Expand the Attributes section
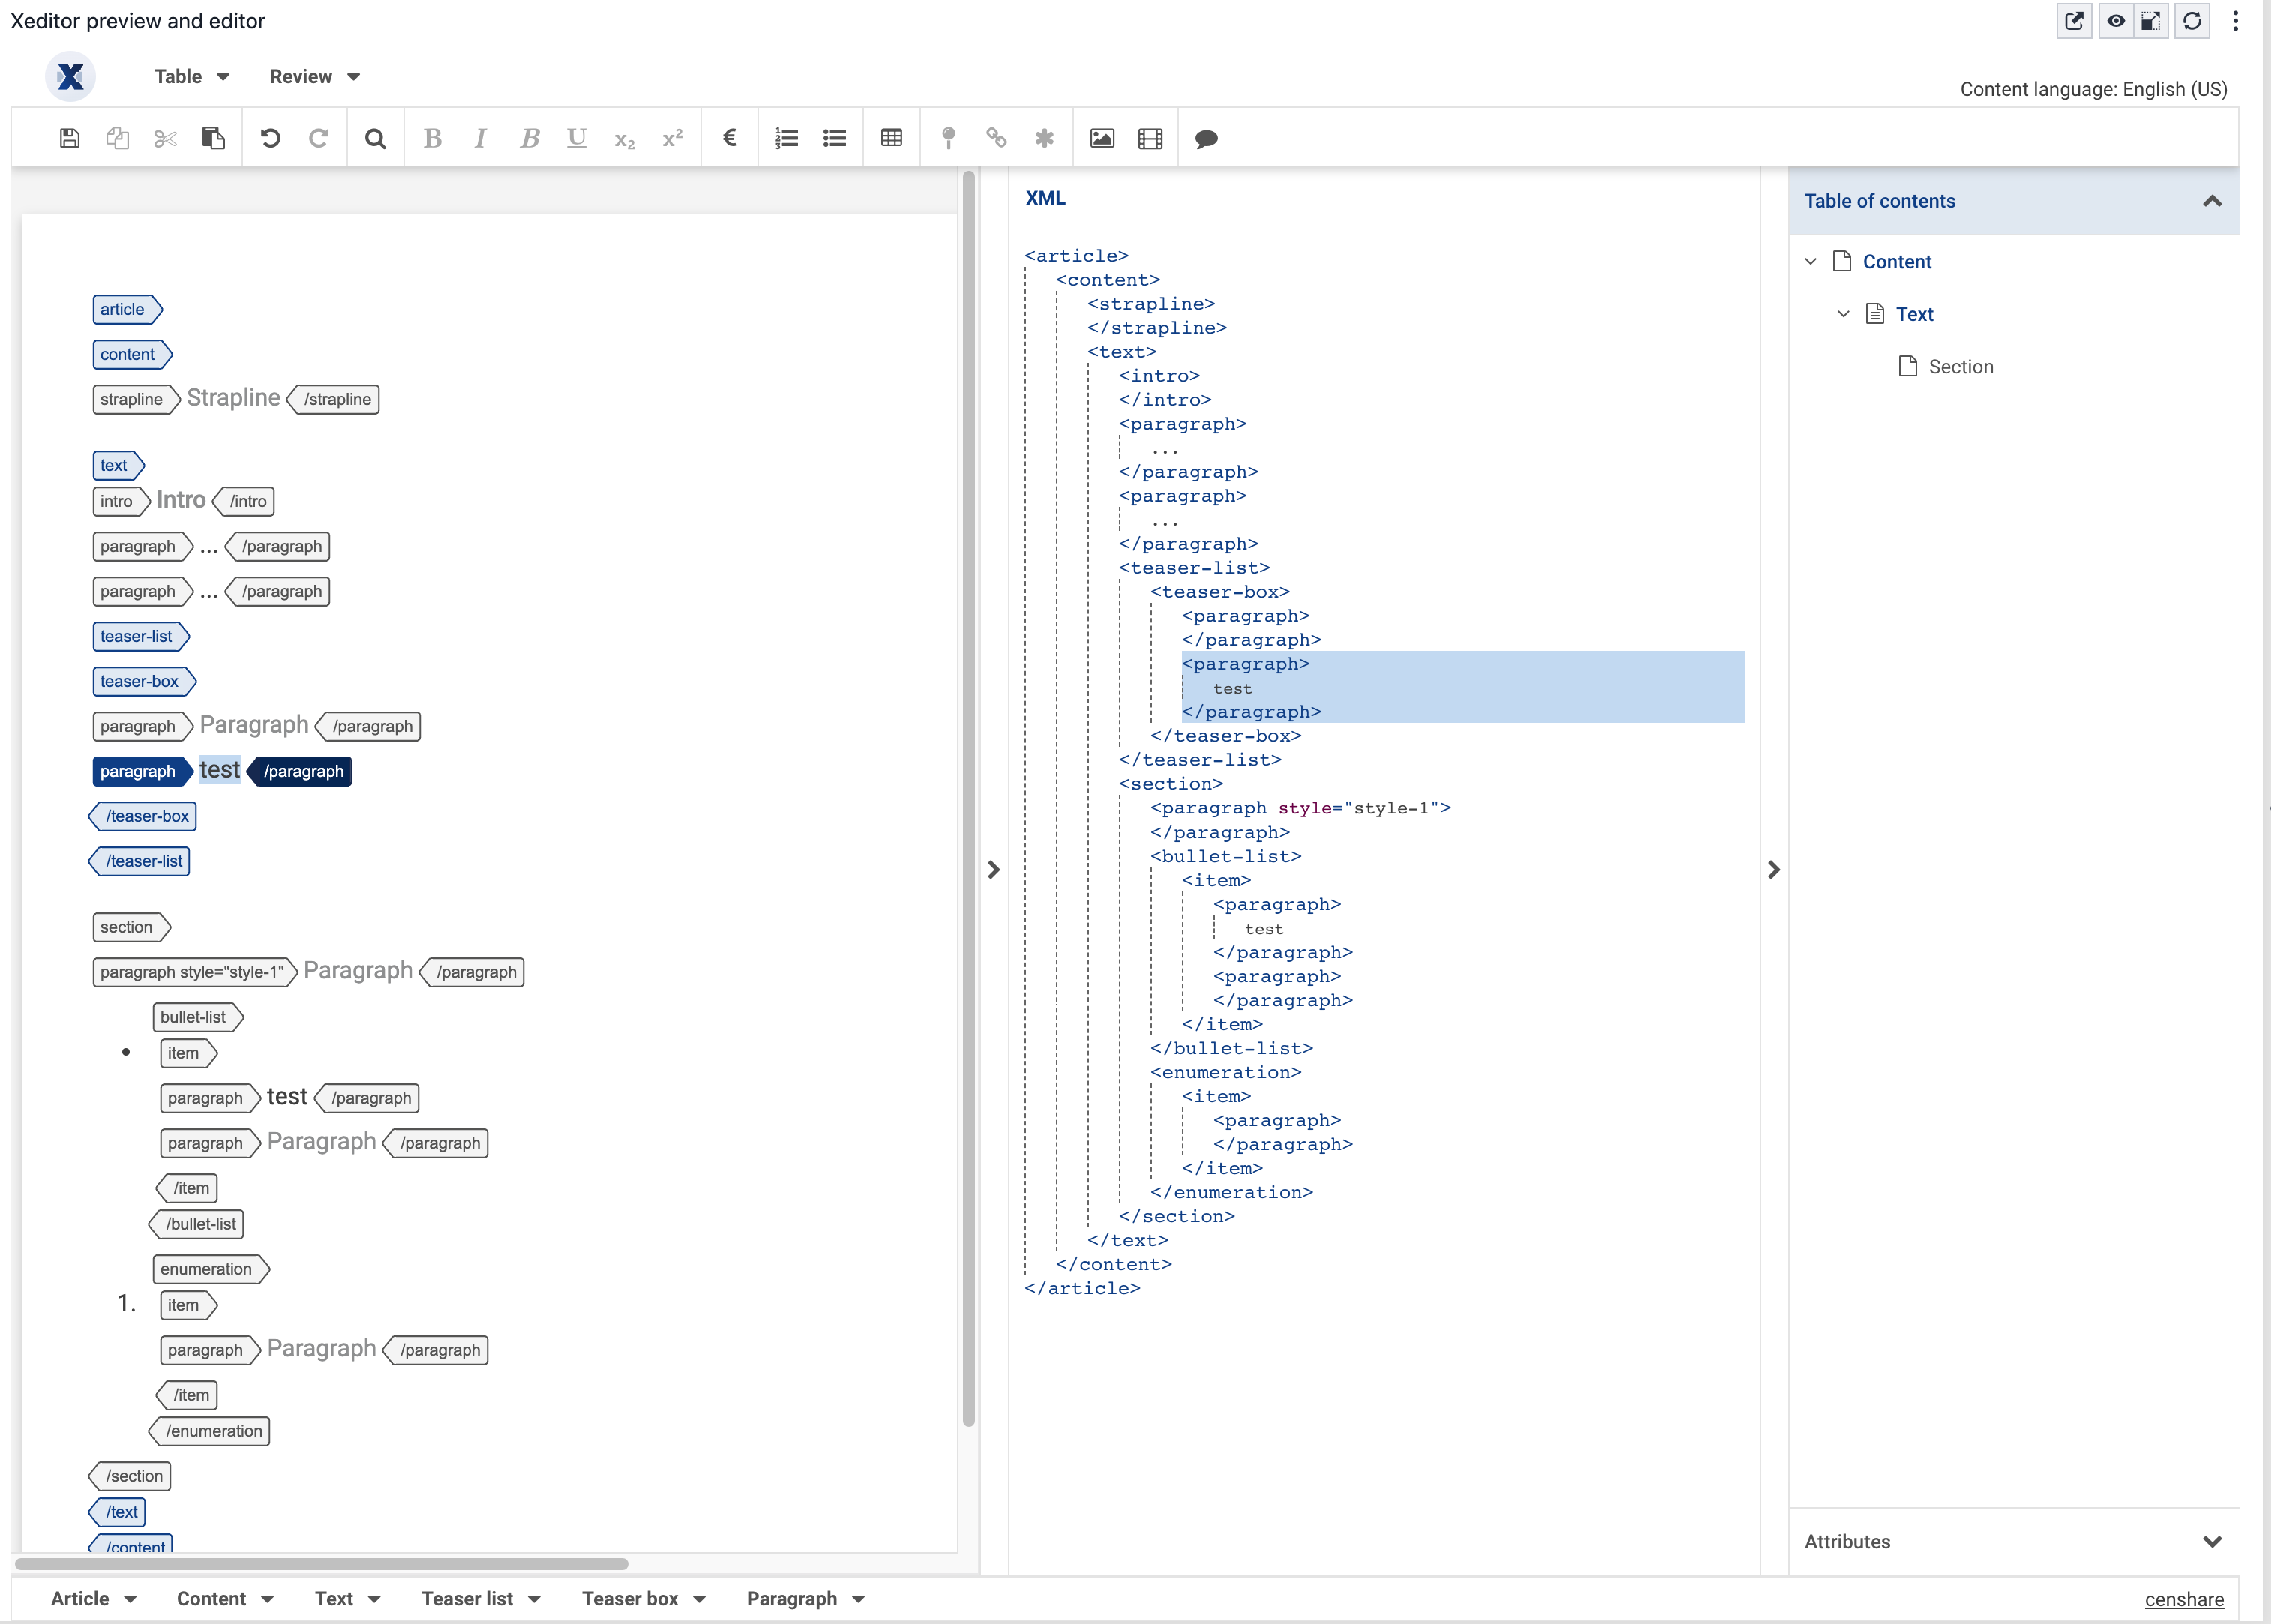Viewport: 2271px width, 1624px height. pos(2212,1541)
